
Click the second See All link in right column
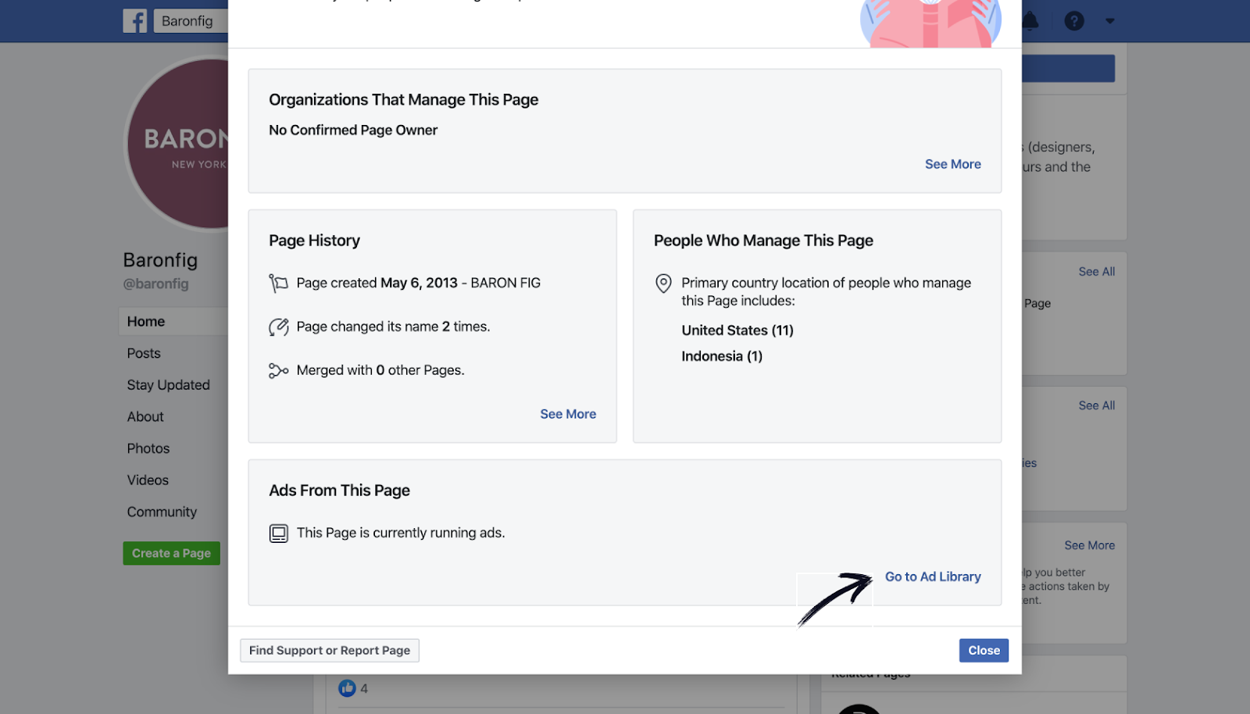1096,405
